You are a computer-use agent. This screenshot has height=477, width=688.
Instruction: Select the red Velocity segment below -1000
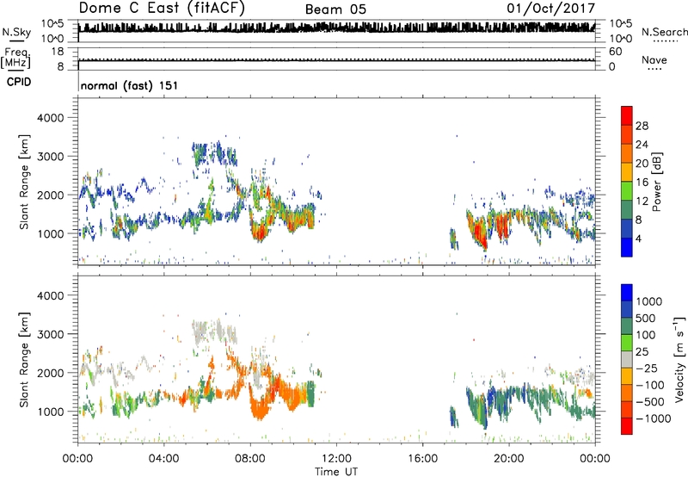point(627,426)
